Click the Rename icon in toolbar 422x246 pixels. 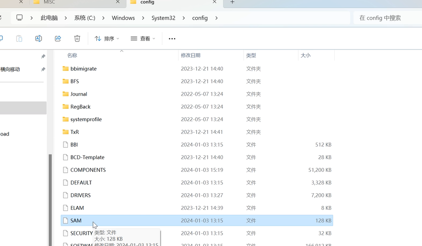38,38
